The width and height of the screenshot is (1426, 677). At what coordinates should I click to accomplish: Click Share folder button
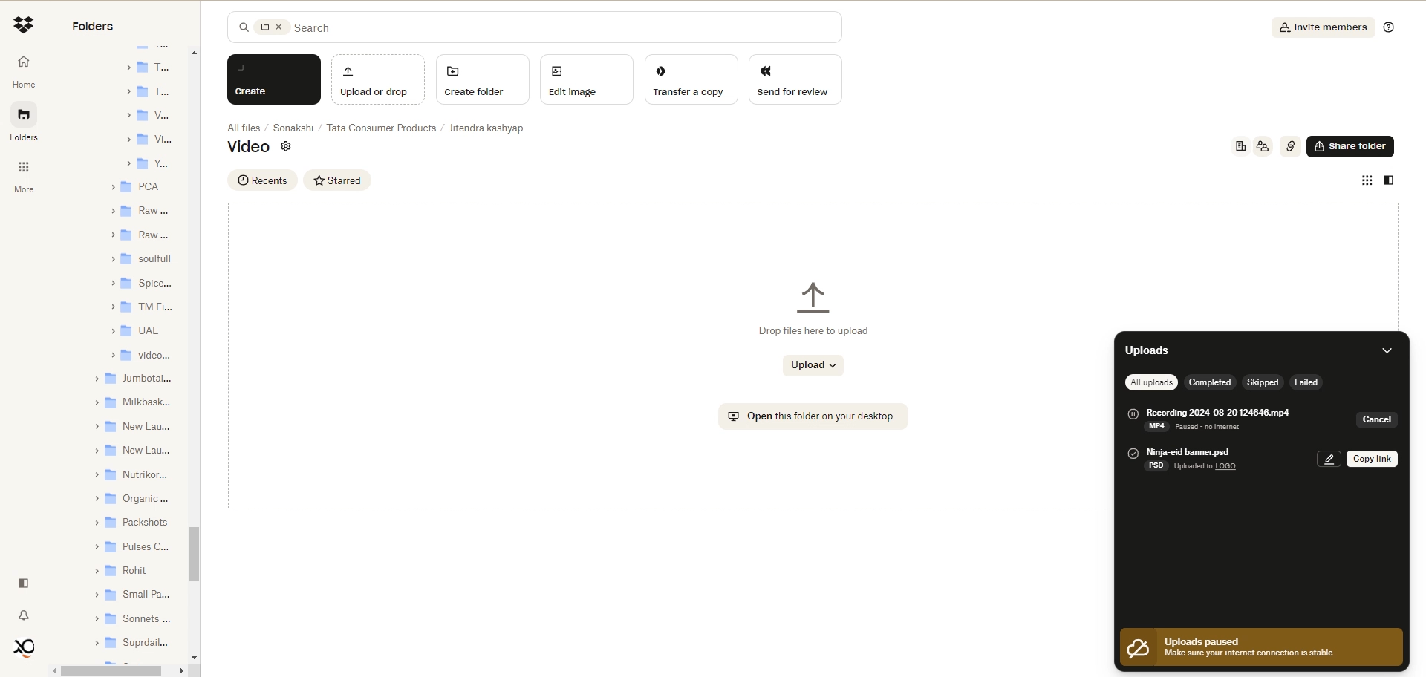pos(1350,146)
